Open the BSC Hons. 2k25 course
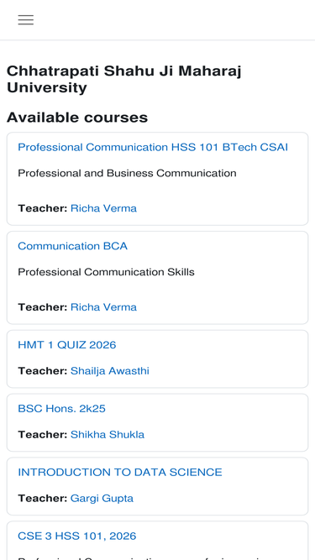This screenshot has width=315, height=560. (x=61, y=409)
